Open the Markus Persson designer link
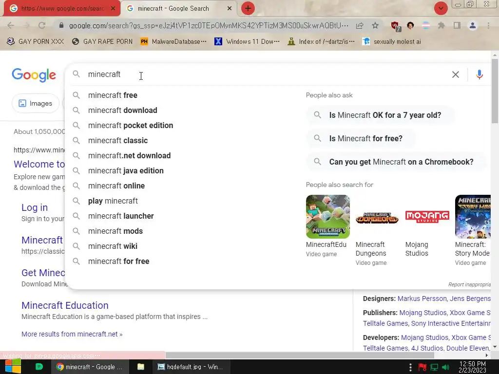Screen dimensions: 499x374 (x=422, y=299)
